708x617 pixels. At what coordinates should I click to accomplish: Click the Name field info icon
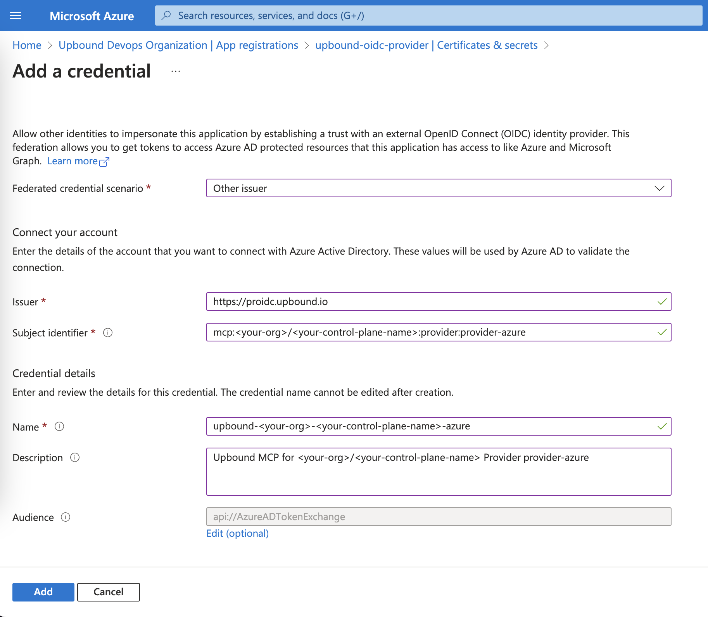tap(59, 427)
